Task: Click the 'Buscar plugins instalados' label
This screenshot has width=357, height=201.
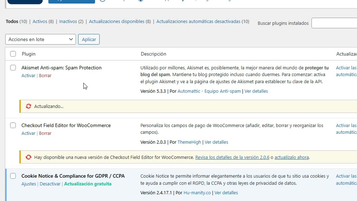Action: 283,23
